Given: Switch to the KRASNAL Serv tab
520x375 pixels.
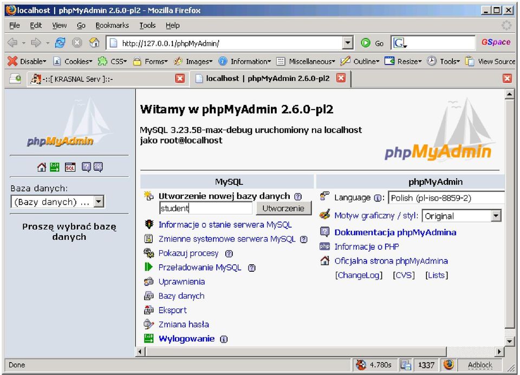Looking at the screenshot, I should click(x=108, y=79).
